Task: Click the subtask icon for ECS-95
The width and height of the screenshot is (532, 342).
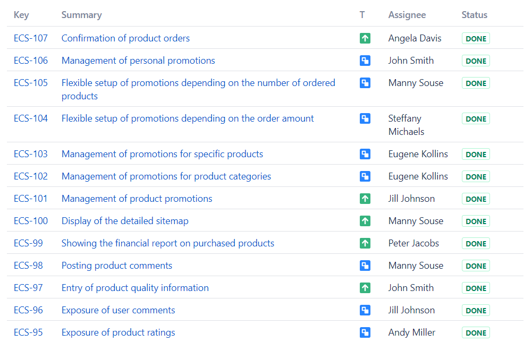Action: click(365, 332)
